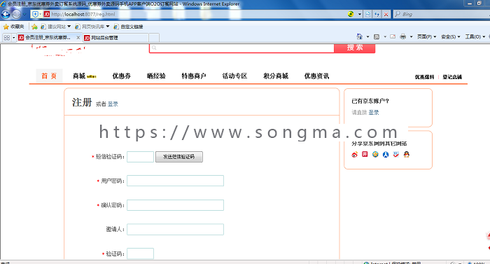Share via the red Kaixin icon

click(x=365, y=154)
